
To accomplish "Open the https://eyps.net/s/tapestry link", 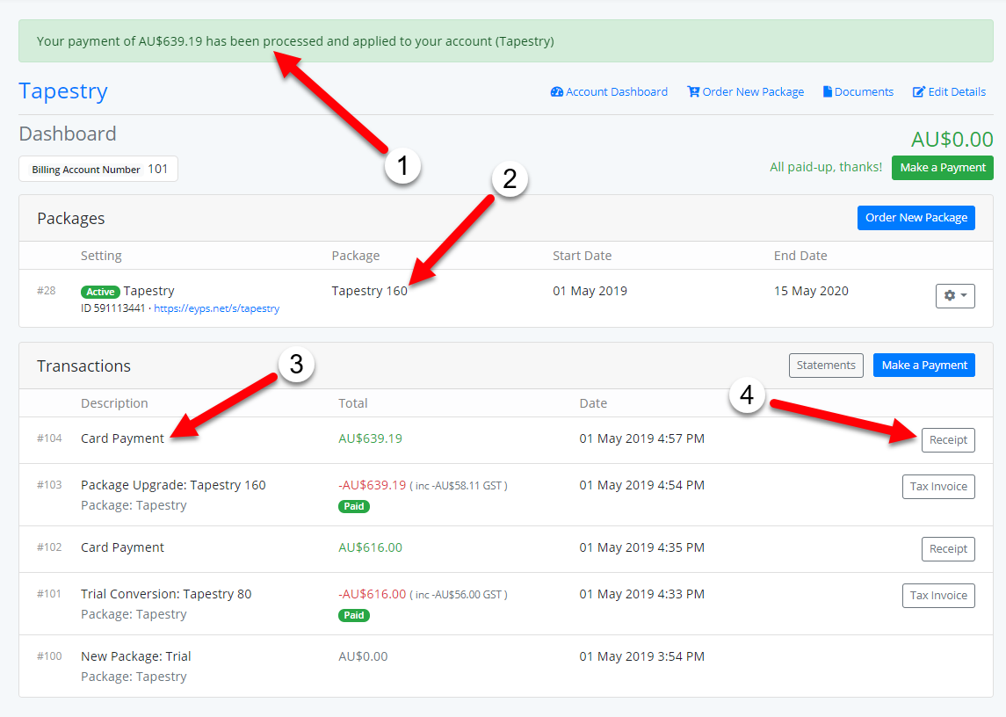I will [217, 308].
